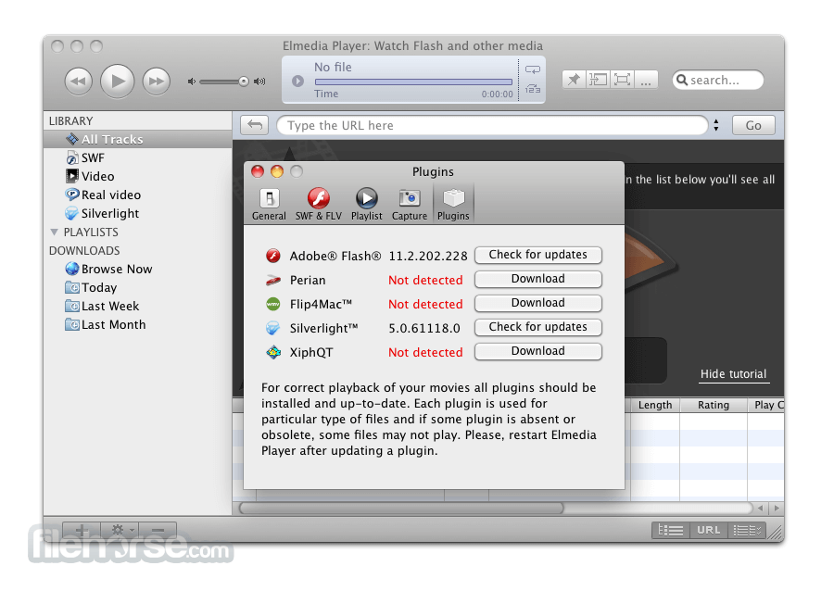Click the search field
The width and height of the screenshot is (834, 591).
coord(717,80)
